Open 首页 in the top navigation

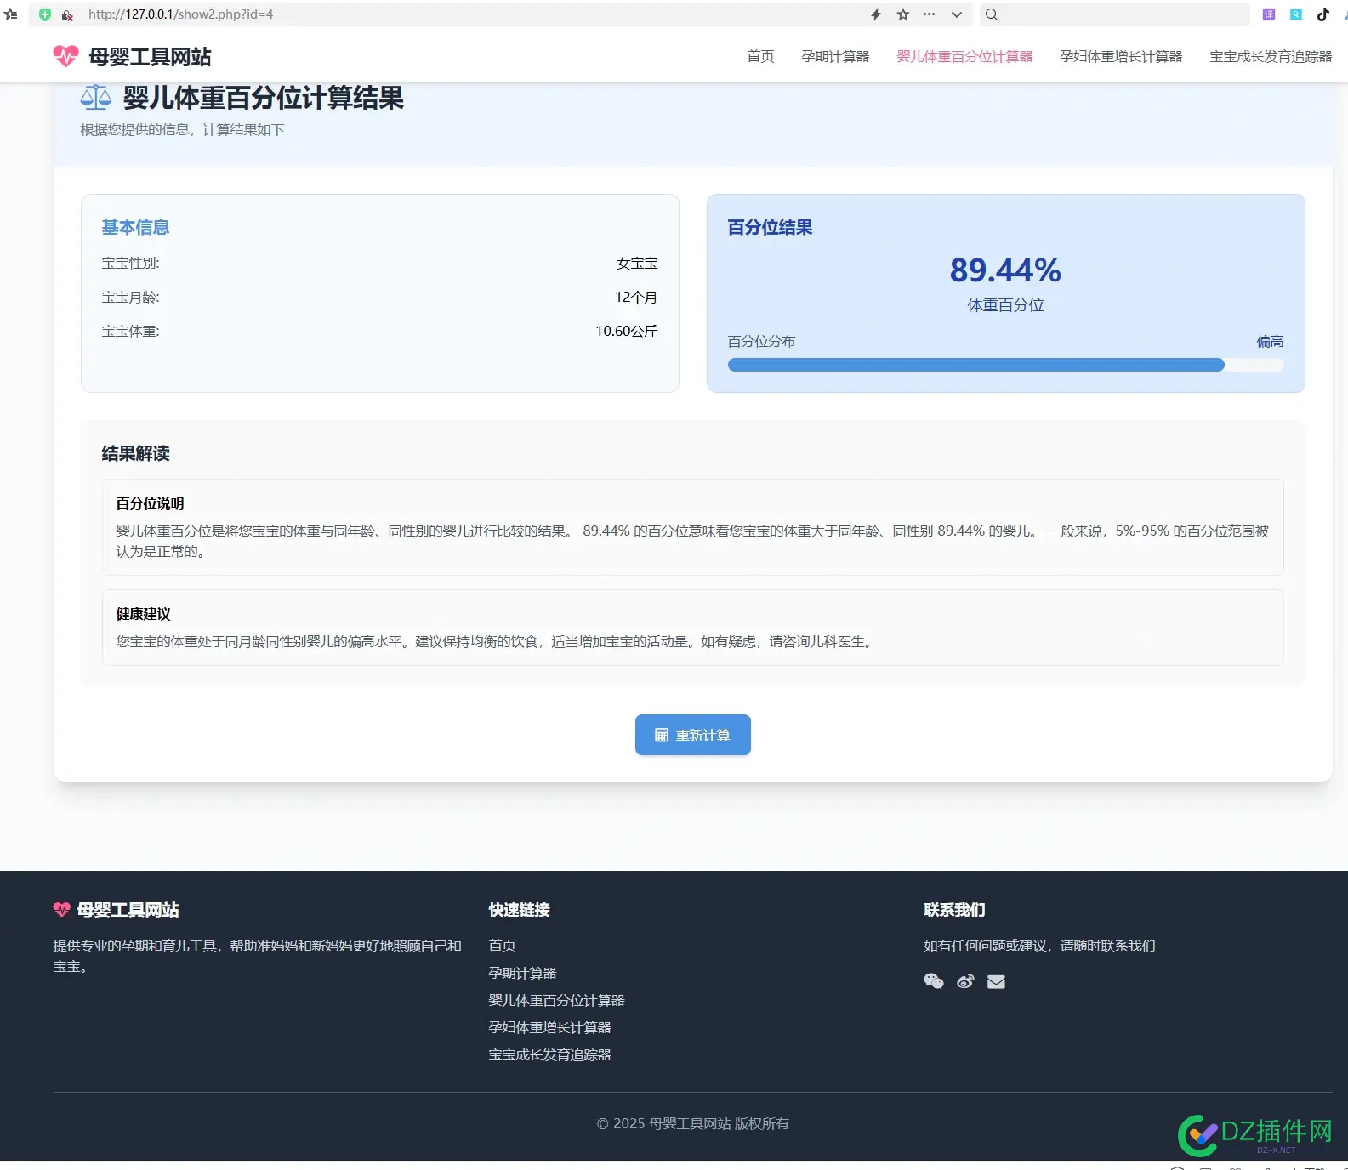pyautogui.click(x=760, y=56)
